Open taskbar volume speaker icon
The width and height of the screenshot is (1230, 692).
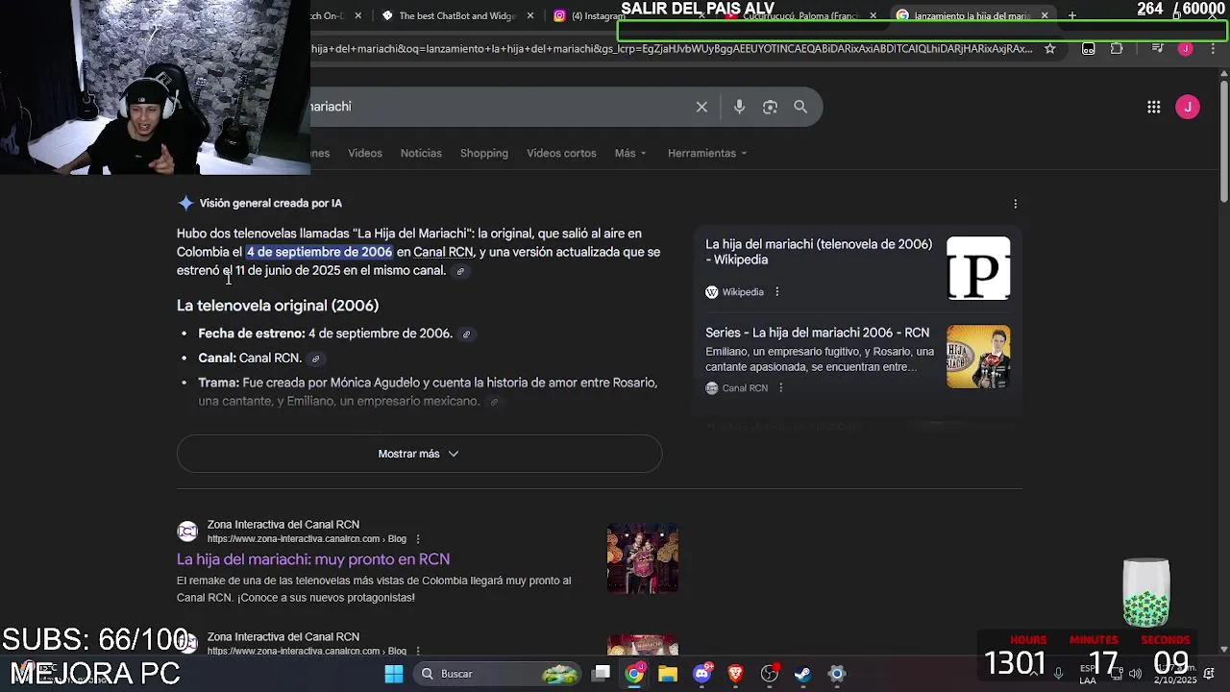[x=1135, y=674]
